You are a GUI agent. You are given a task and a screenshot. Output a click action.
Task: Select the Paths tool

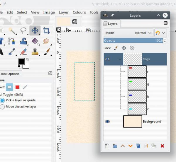12,41
